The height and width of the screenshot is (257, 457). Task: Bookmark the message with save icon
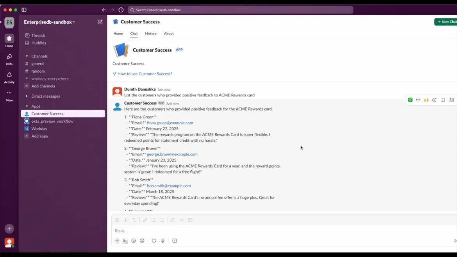point(443,100)
